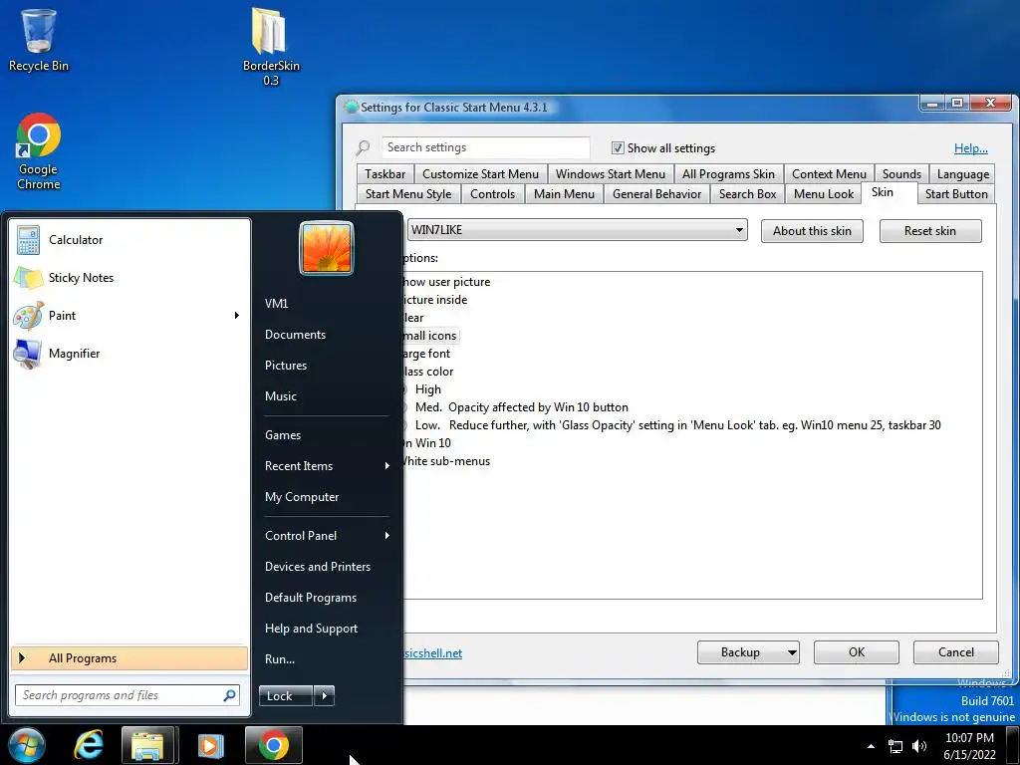Show hidden tray icons arrow

(871, 746)
